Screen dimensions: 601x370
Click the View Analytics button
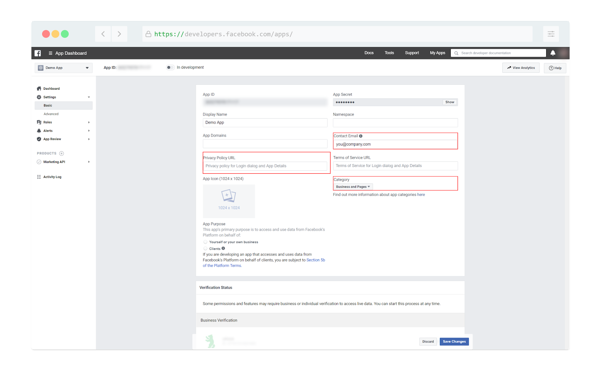coord(521,68)
